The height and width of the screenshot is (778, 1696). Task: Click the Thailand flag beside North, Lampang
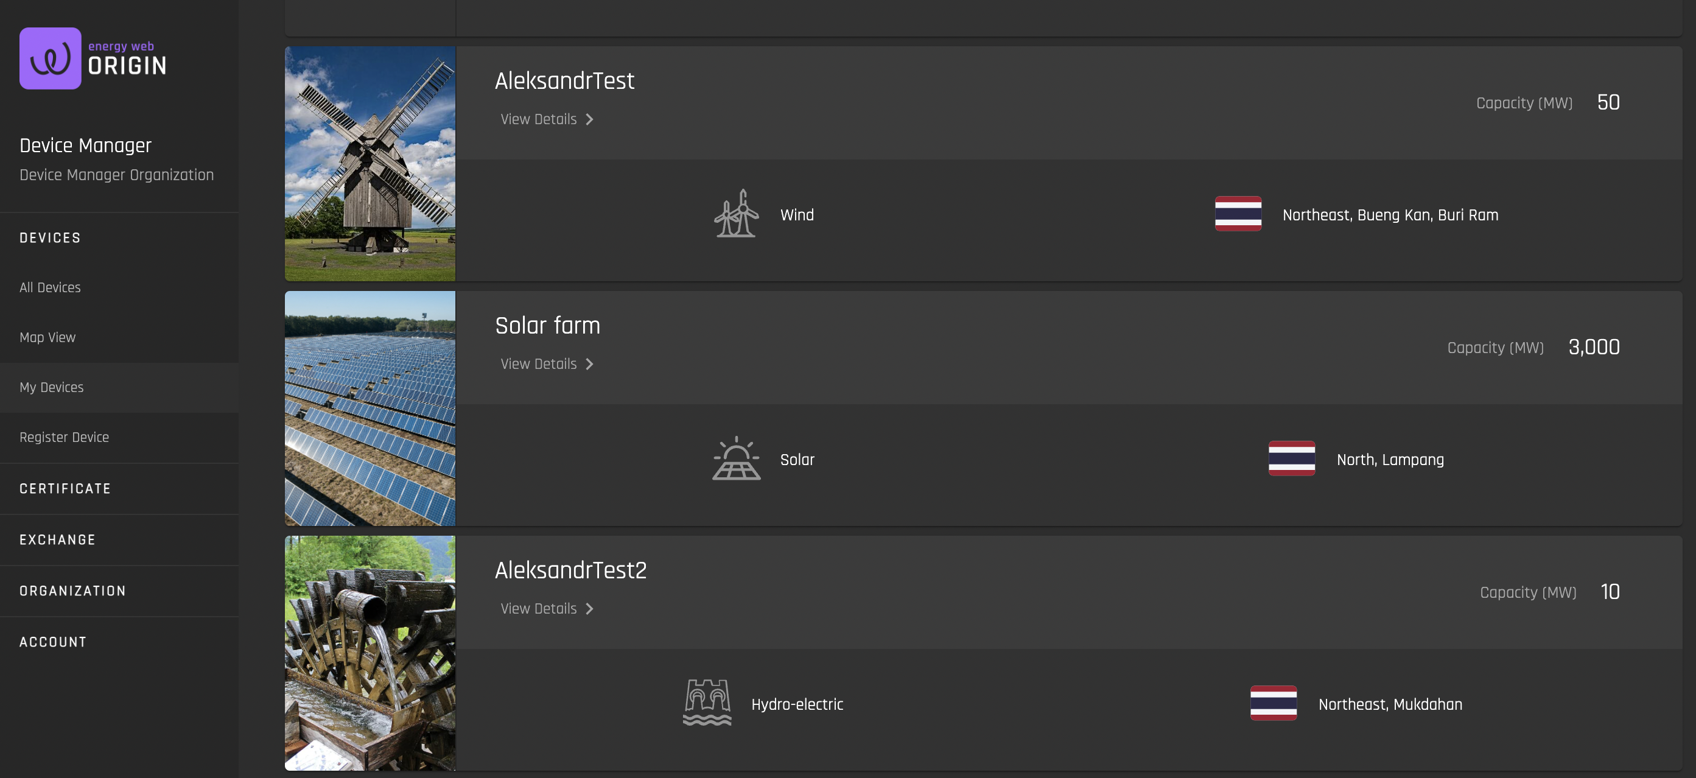[x=1292, y=458]
